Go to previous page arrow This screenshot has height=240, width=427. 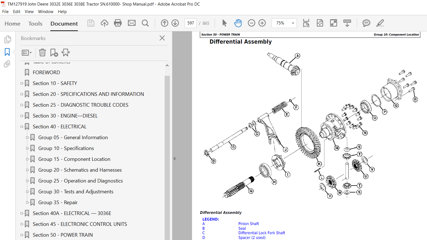(x=165, y=23)
